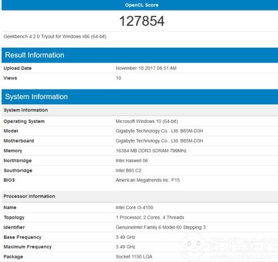The width and height of the screenshot is (278, 262).
Task: Click the Motherboard label
Action: (x=19, y=141)
